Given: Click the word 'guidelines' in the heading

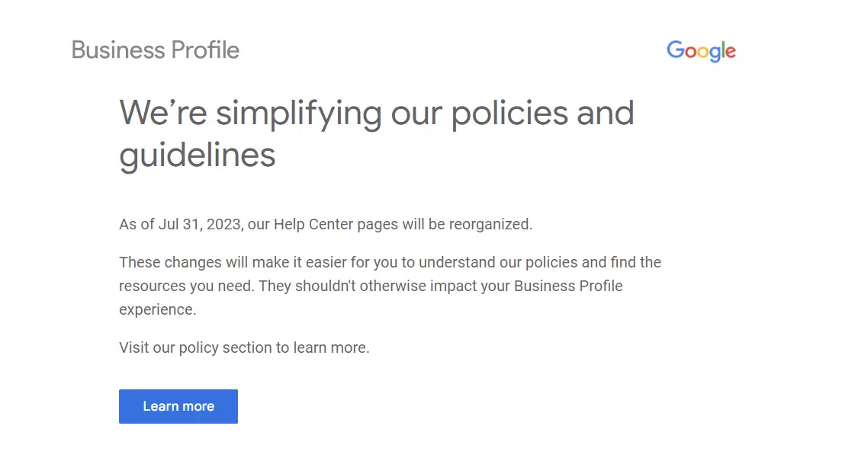Looking at the screenshot, I should pyautogui.click(x=198, y=155).
